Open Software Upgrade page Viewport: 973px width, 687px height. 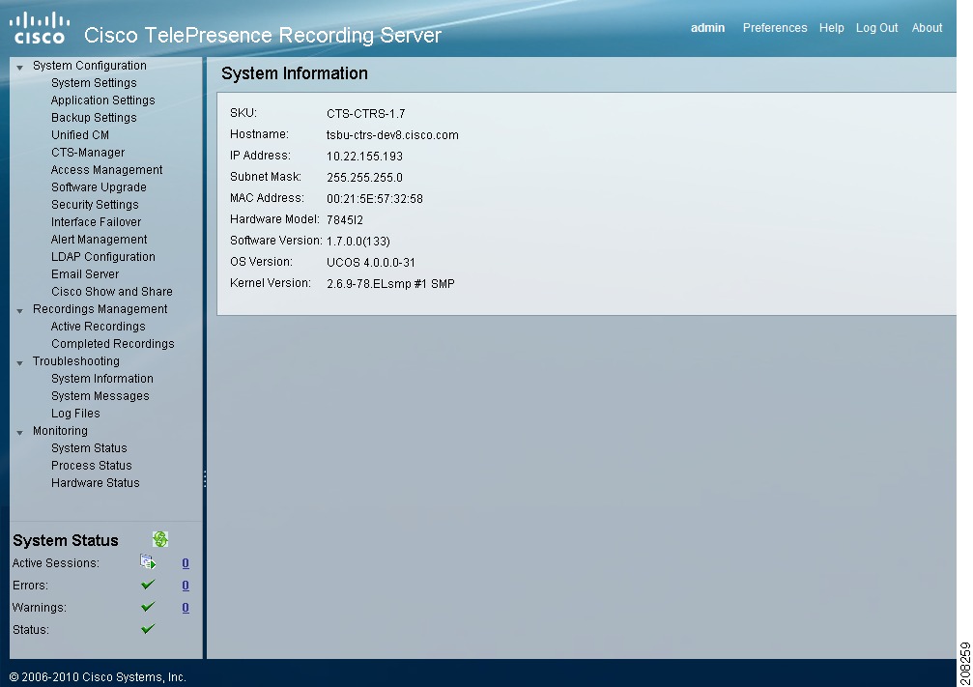(x=99, y=186)
